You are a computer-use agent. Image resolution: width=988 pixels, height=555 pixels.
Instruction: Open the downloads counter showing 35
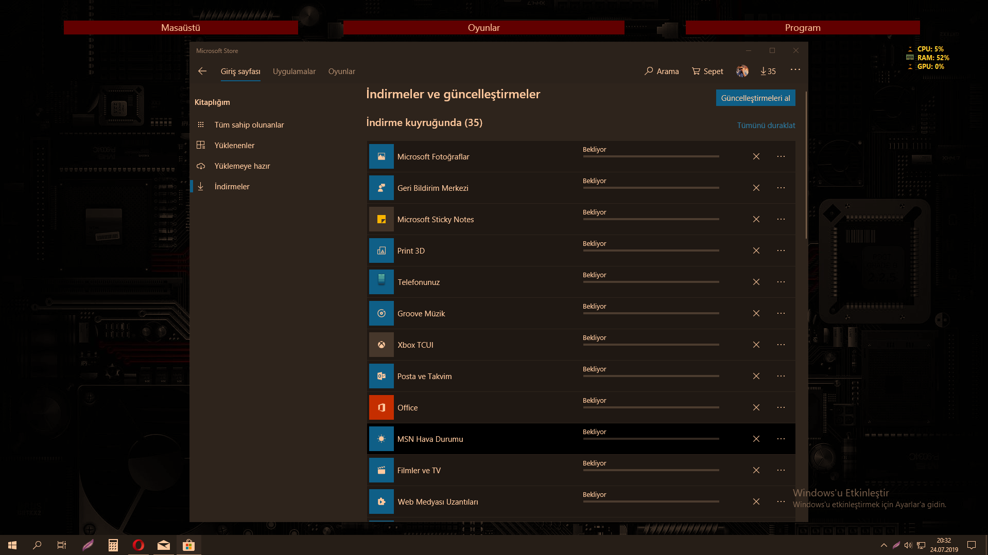(768, 71)
